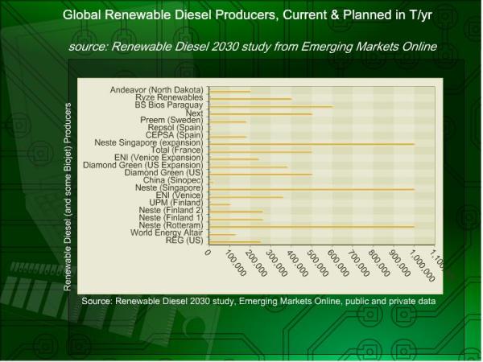The height and width of the screenshot is (362, 483).
Task: Click the Neste (Rotteram) bar
Action: [312, 227]
